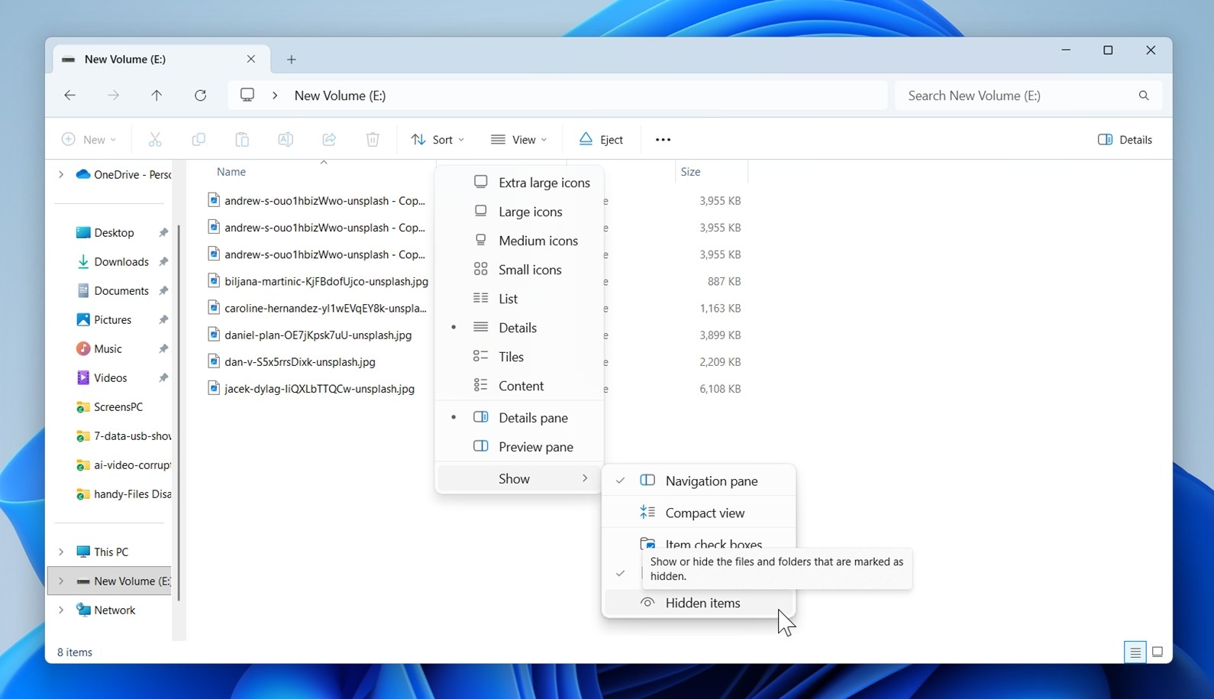Expand the This PC tree node
The height and width of the screenshot is (699, 1214).
61,552
